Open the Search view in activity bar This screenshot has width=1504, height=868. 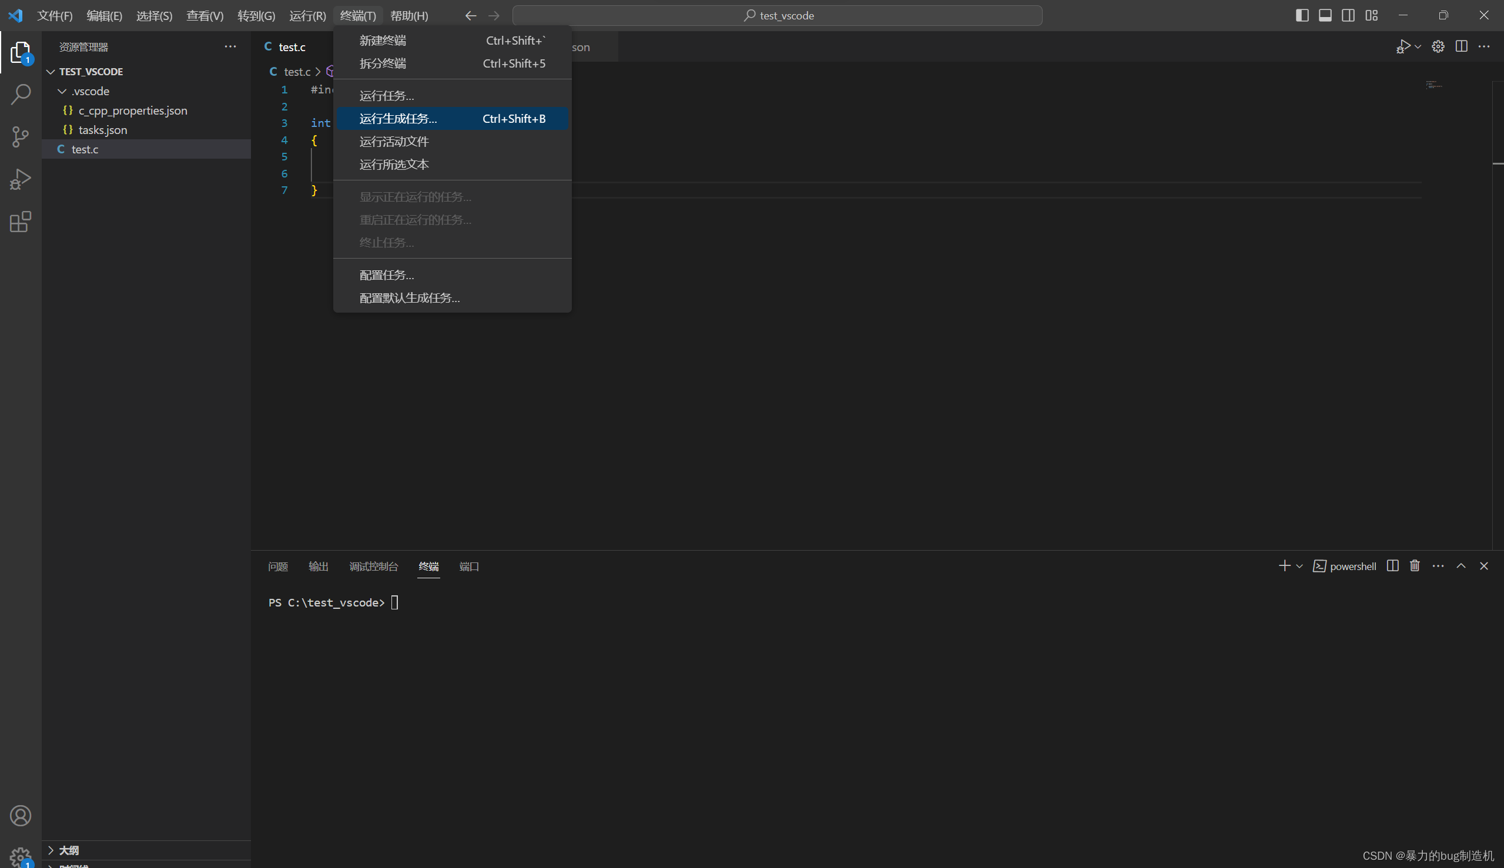click(x=20, y=94)
